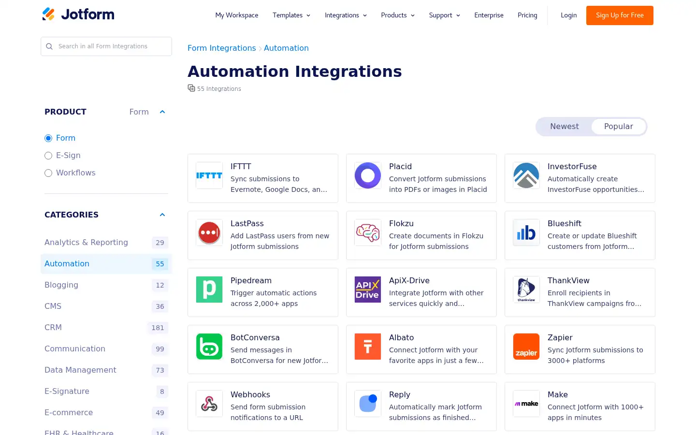Open the LastPass red icon
The width and height of the screenshot is (696, 435).
[209, 232]
